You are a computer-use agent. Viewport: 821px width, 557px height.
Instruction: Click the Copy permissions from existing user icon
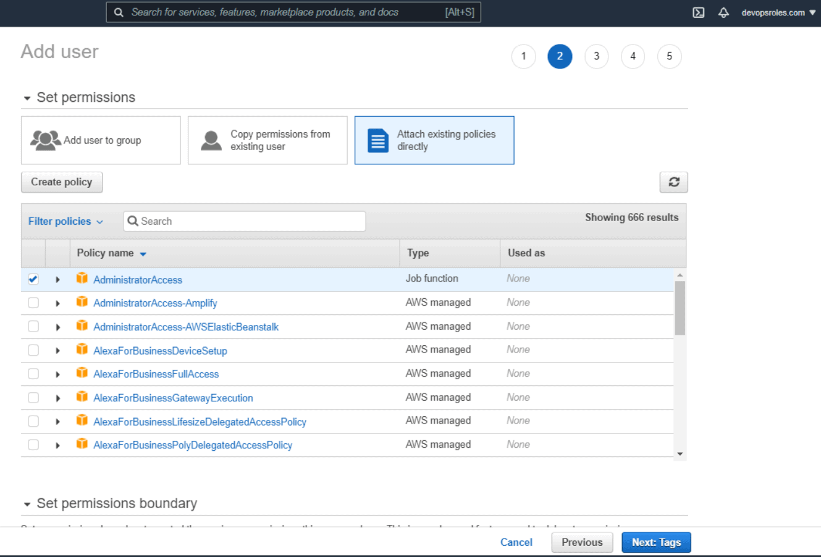pos(210,140)
